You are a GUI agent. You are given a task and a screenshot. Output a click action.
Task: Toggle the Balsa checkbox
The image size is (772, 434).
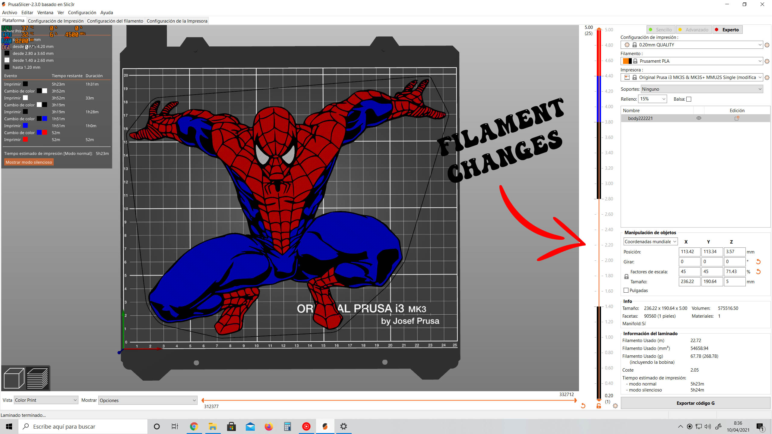click(689, 99)
